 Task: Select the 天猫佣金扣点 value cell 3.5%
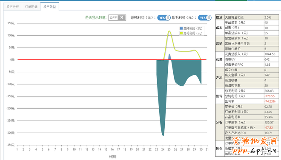point(271,17)
